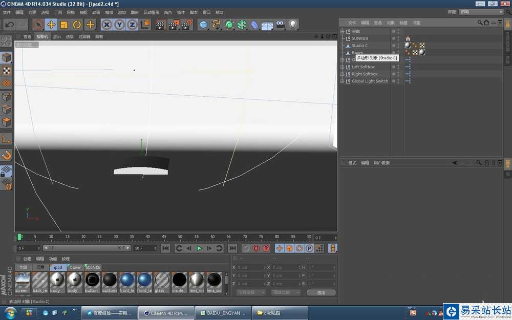
Task: Open the 文件 menu in main menu bar
Action: click(x=7, y=12)
